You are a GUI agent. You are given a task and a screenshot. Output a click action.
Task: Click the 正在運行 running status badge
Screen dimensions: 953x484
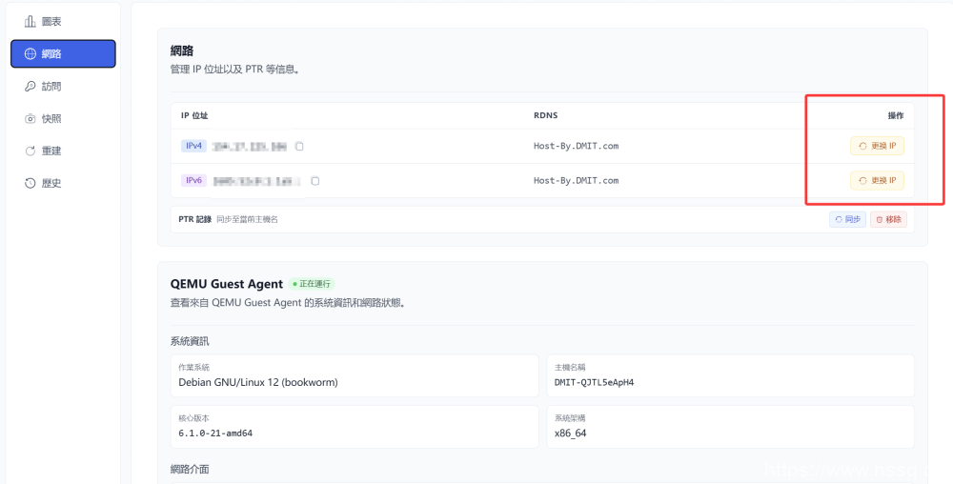pos(313,284)
